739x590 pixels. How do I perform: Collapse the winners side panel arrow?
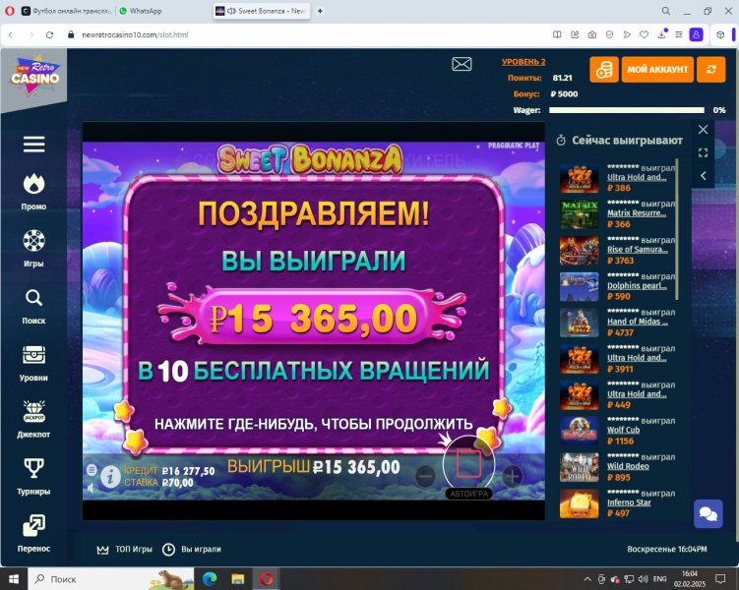[703, 176]
